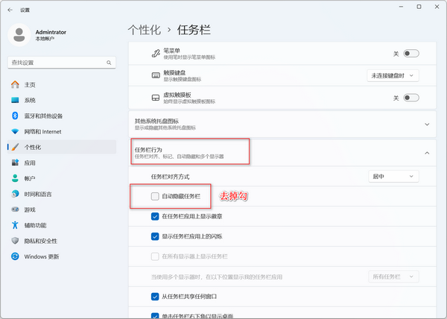Image resolution: width=447 pixels, height=319 pixels.
Task: Minimize the Settings window
Action: tap(401, 7)
